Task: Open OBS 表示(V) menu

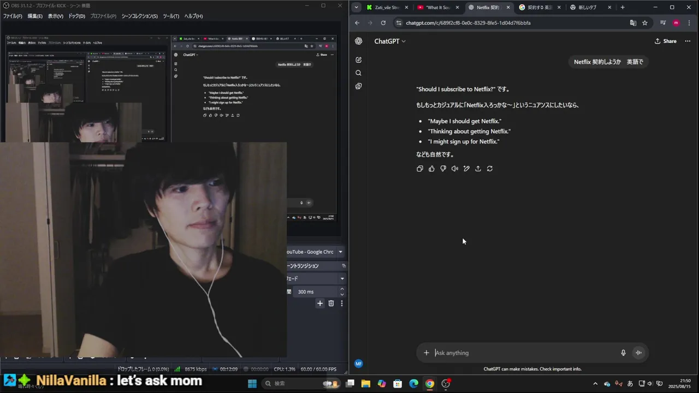Action: click(x=56, y=16)
